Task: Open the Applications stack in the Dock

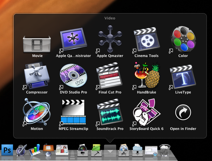Action: point(124,150)
